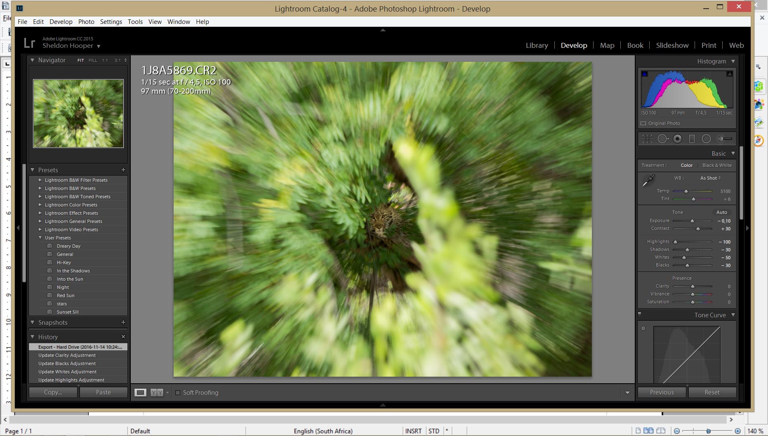Image resolution: width=768 pixels, height=436 pixels.
Task: Switch to the Library module
Action: point(536,45)
